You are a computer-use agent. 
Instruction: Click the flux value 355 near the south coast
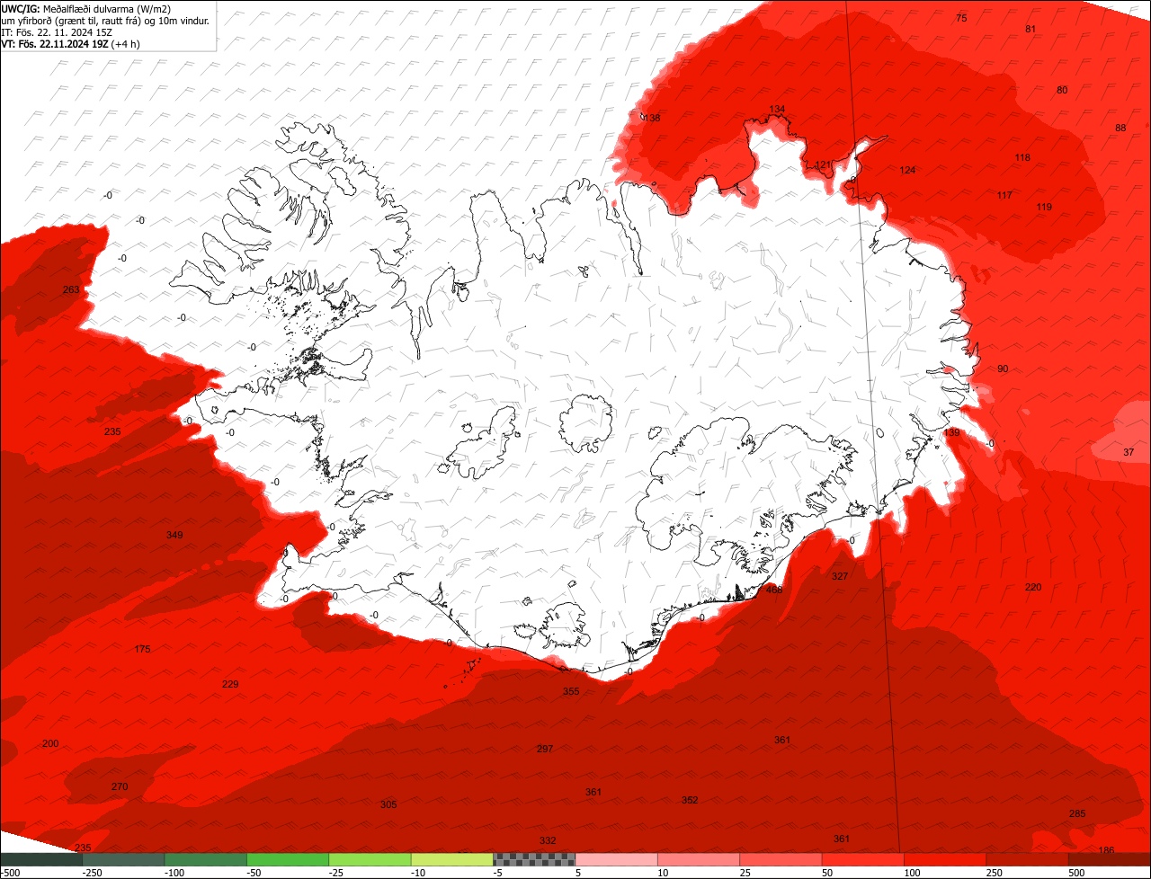pos(571,691)
